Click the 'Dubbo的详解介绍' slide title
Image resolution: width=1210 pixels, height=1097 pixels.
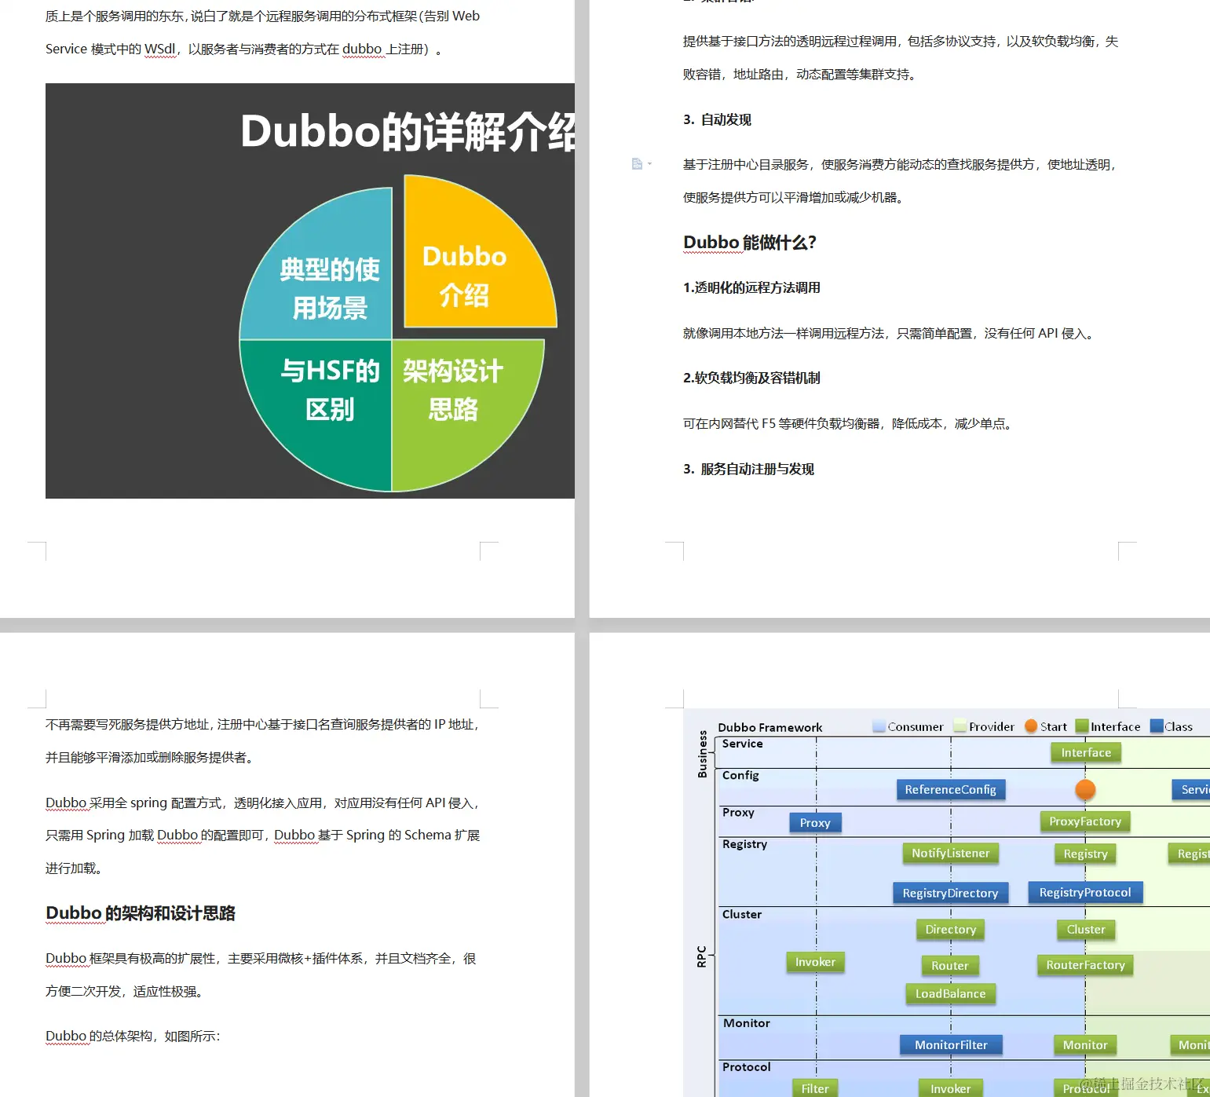tap(408, 131)
